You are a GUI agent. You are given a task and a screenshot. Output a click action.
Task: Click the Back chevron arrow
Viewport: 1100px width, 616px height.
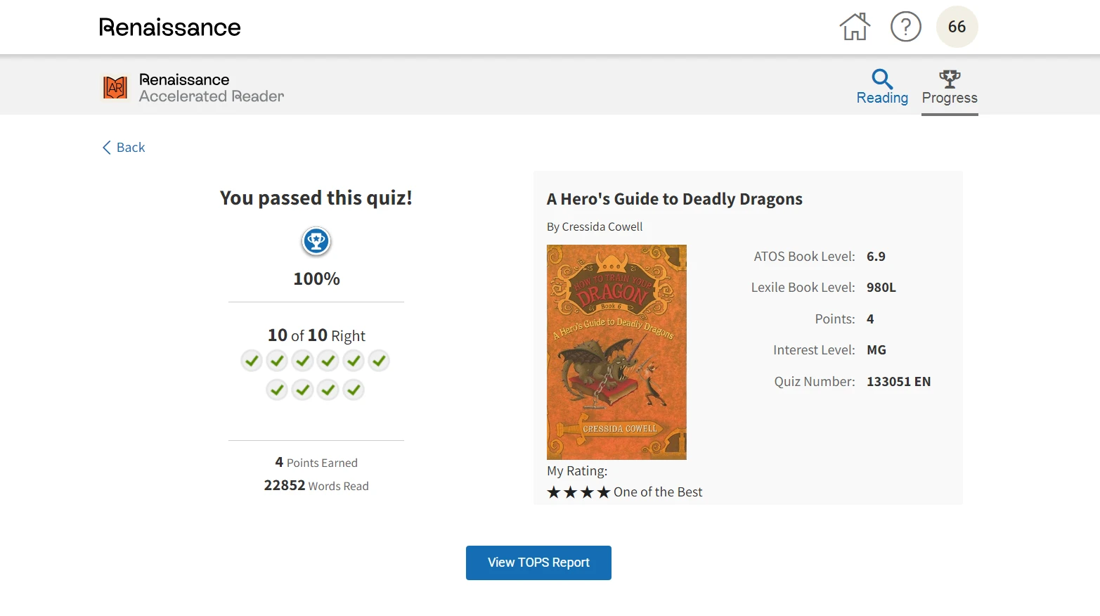click(x=107, y=148)
